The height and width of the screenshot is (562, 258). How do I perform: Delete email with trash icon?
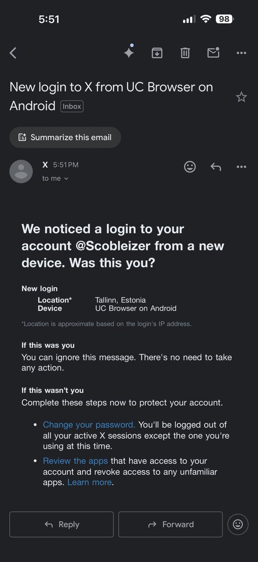185,53
